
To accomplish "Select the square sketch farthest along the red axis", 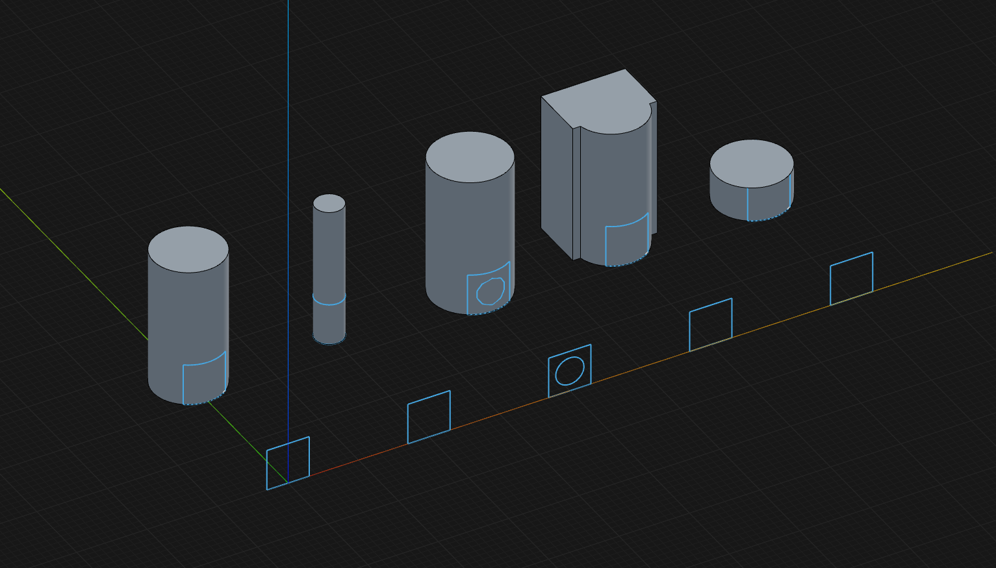I will click(851, 278).
